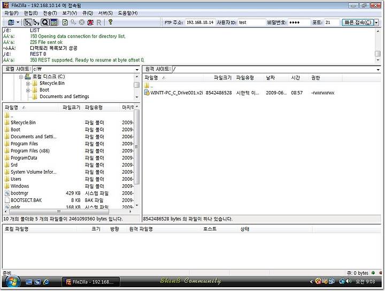Viewport: 385px width, 291px height.
Task: Launch Internet Explorer from quick launch
Action: pos(46,282)
